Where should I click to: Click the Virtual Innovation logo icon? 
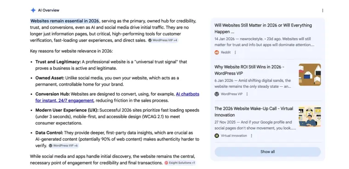[x=217, y=135]
